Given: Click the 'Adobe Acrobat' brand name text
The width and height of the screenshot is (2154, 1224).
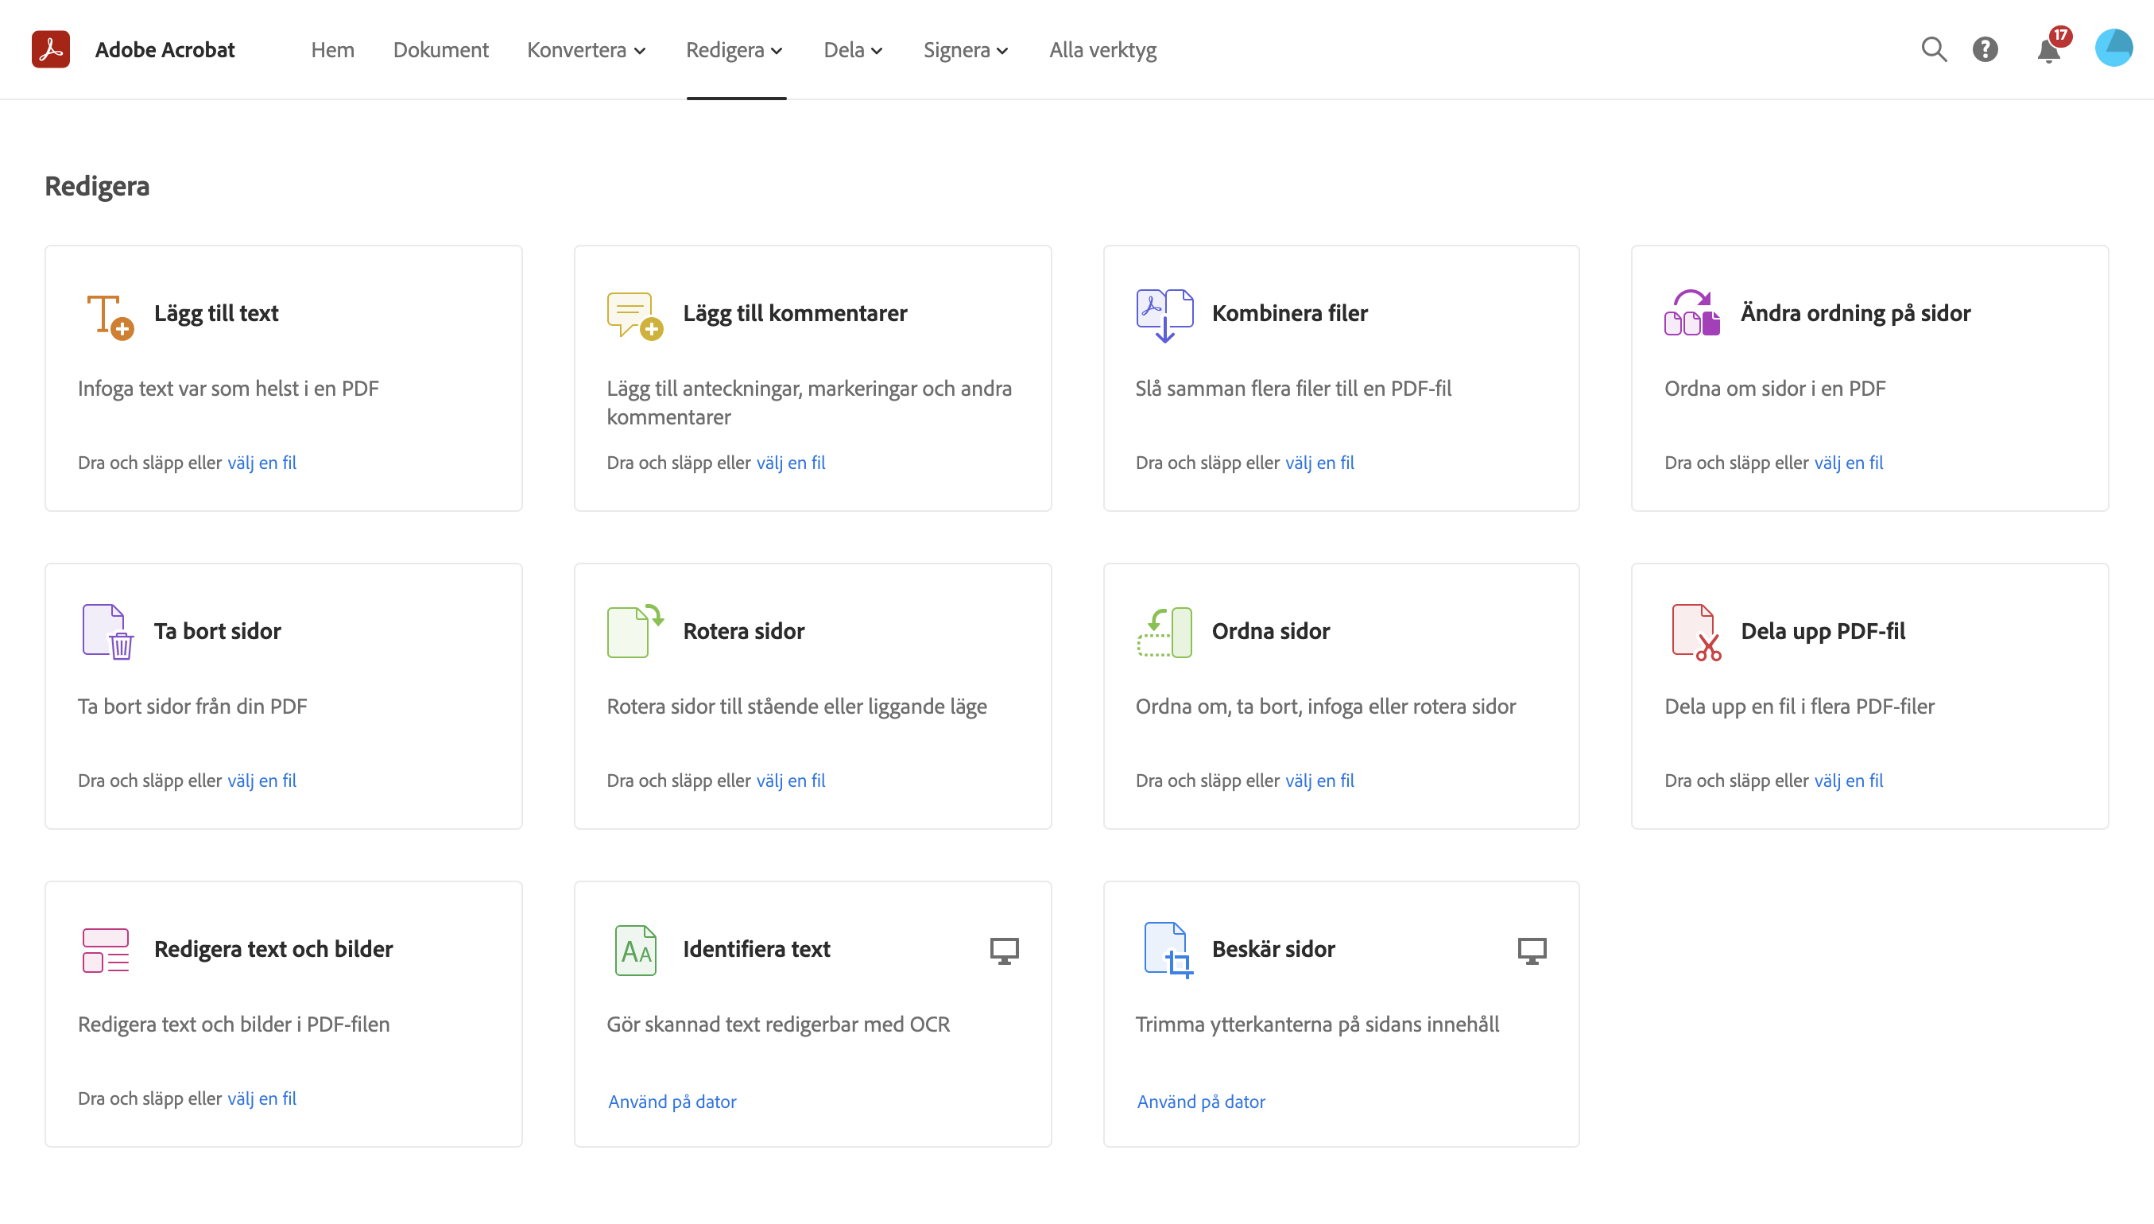Looking at the screenshot, I should coord(165,49).
